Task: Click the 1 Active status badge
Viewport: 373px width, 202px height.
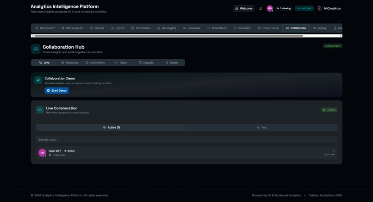Action: 329,110
